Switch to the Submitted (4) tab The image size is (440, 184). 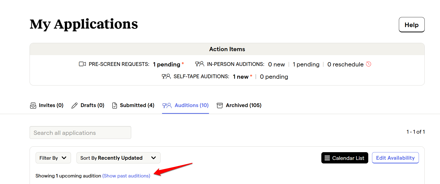pyautogui.click(x=133, y=105)
